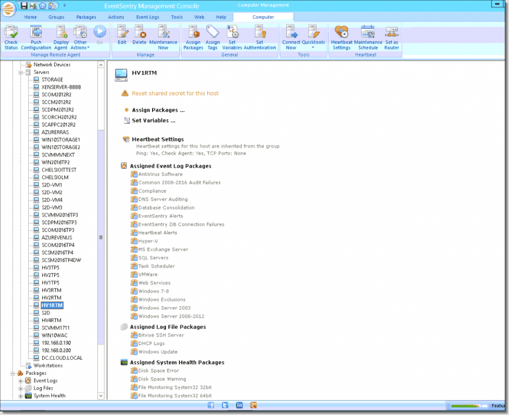Click the EventSentry application orb button

click(9, 9)
